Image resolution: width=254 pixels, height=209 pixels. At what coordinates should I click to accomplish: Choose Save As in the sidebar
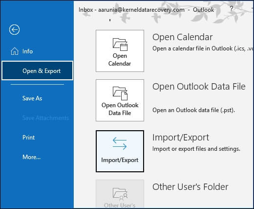click(32, 98)
